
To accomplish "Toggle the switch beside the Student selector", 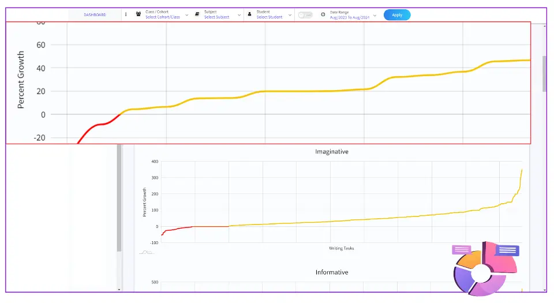I will point(305,15).
